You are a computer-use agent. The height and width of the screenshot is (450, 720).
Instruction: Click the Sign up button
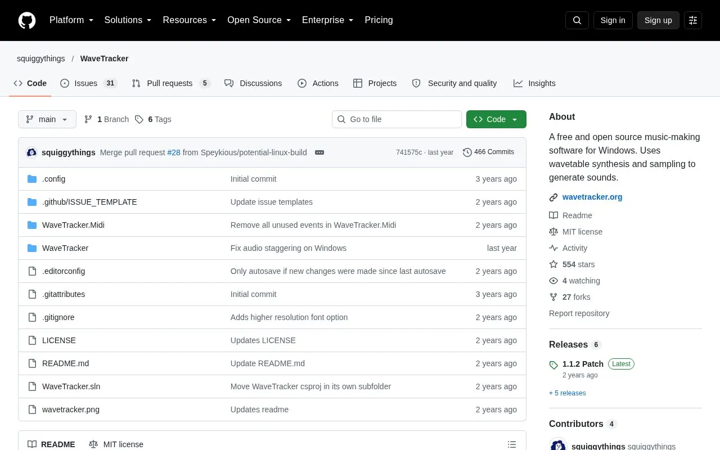pos(658,20)
